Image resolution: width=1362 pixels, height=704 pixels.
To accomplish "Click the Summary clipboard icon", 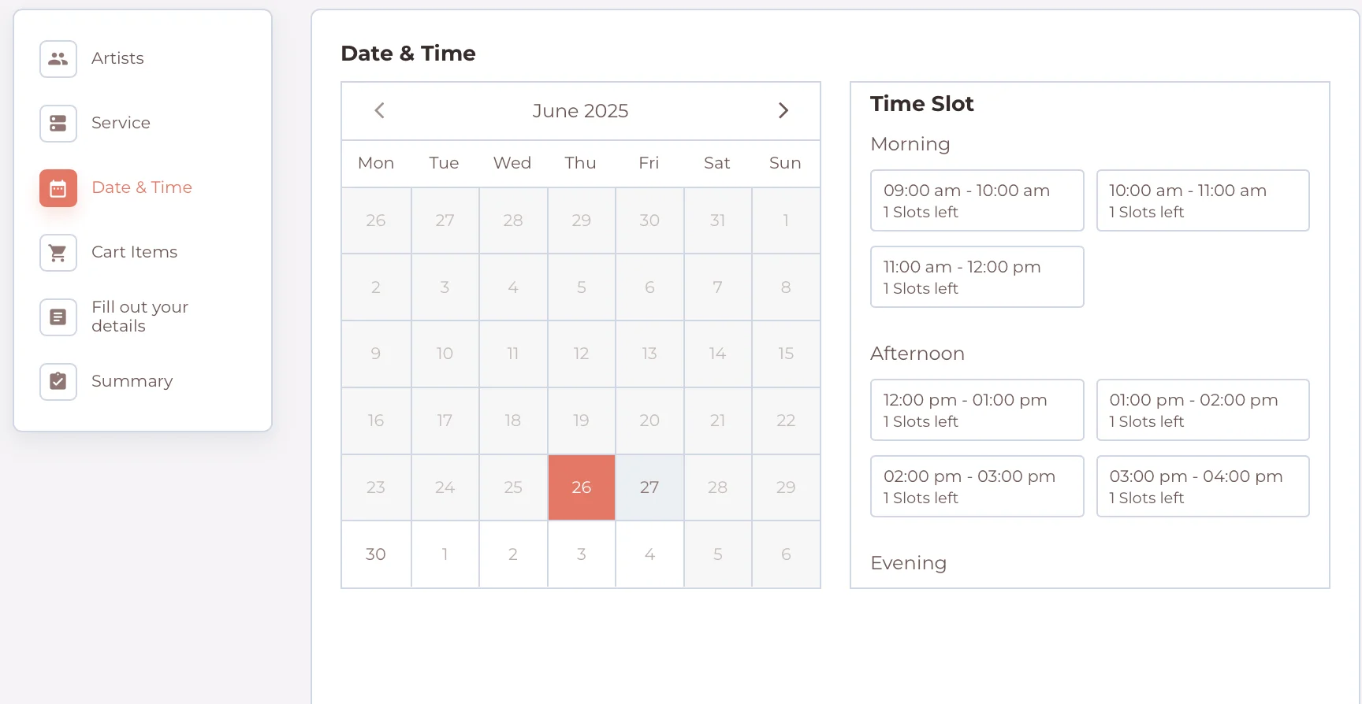I will (58, 382).
